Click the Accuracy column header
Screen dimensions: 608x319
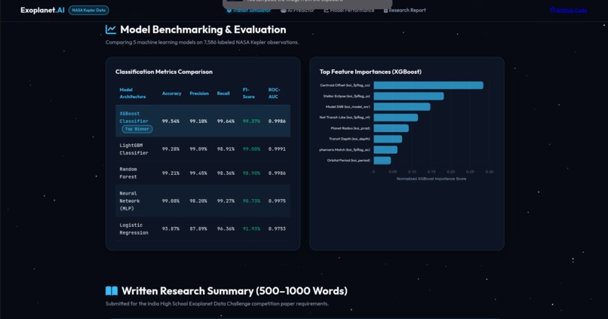[x=172, y=94]
